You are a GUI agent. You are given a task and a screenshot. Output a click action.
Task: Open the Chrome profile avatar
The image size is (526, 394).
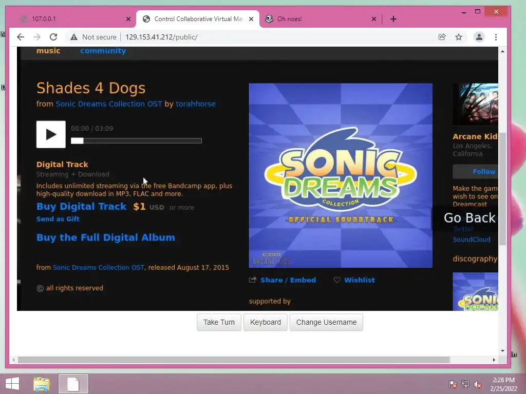tap(479, 37)
